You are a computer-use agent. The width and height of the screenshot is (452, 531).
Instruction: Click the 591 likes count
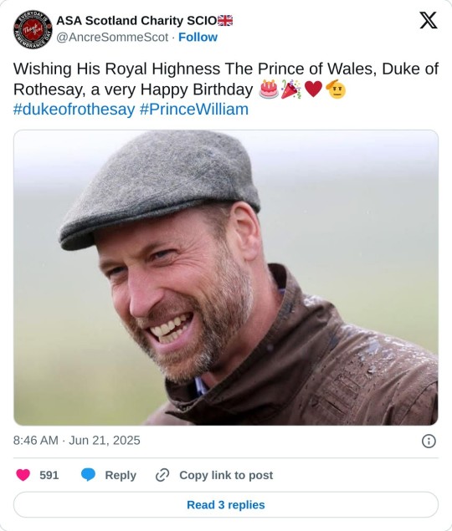point(49,475)
